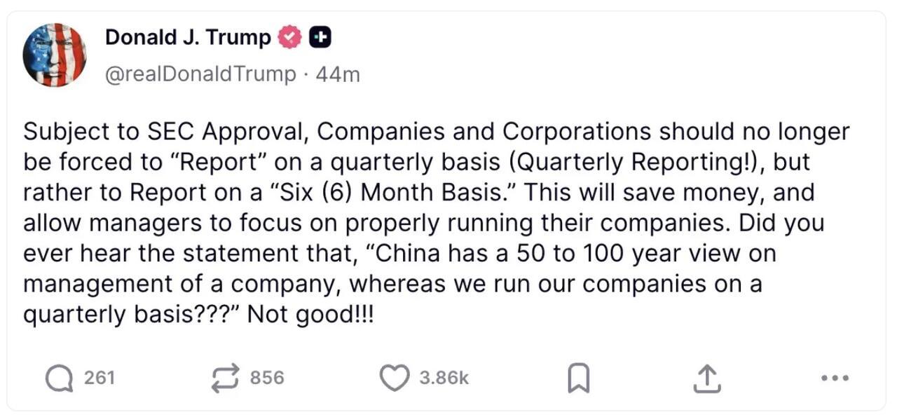Click the ReTruth repost arrows icon

pyautogui.click(x=226, y=378)
